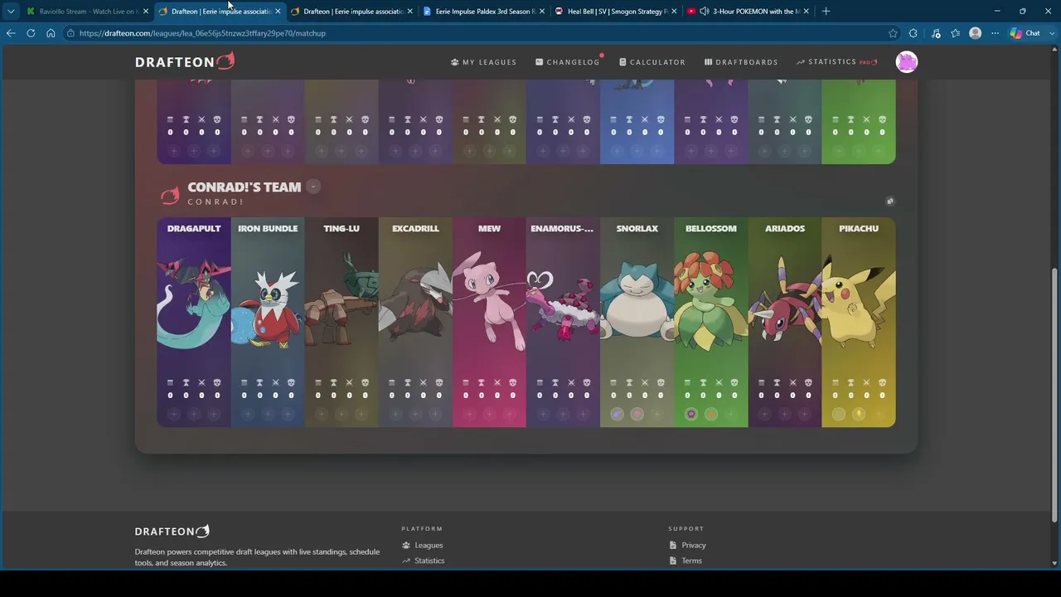Click Snorlax's purple item slot icon
The width and height of the screenshot is (1061, 597).
617,414
